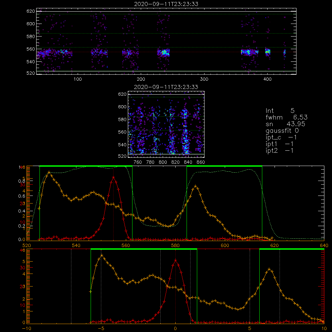Screen dimensions: 332x332
Task: Click x-axis label 600 on profile plot
Action: (225, 246)
